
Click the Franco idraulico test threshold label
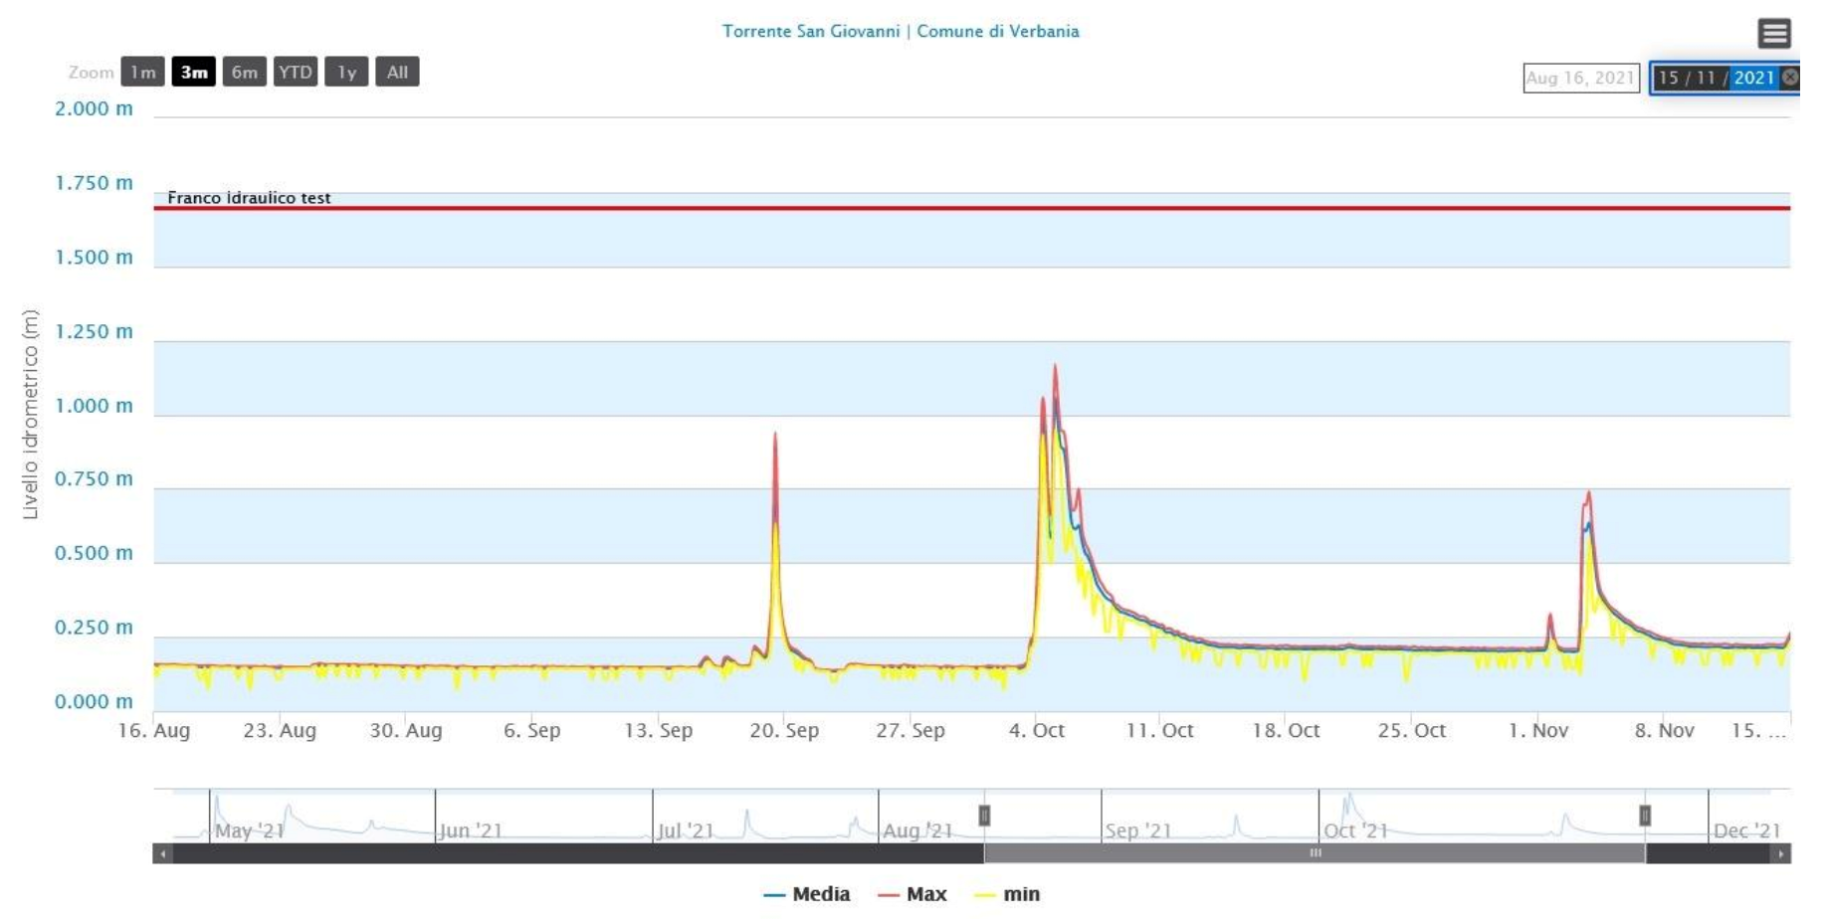click(x=249, y=198)
